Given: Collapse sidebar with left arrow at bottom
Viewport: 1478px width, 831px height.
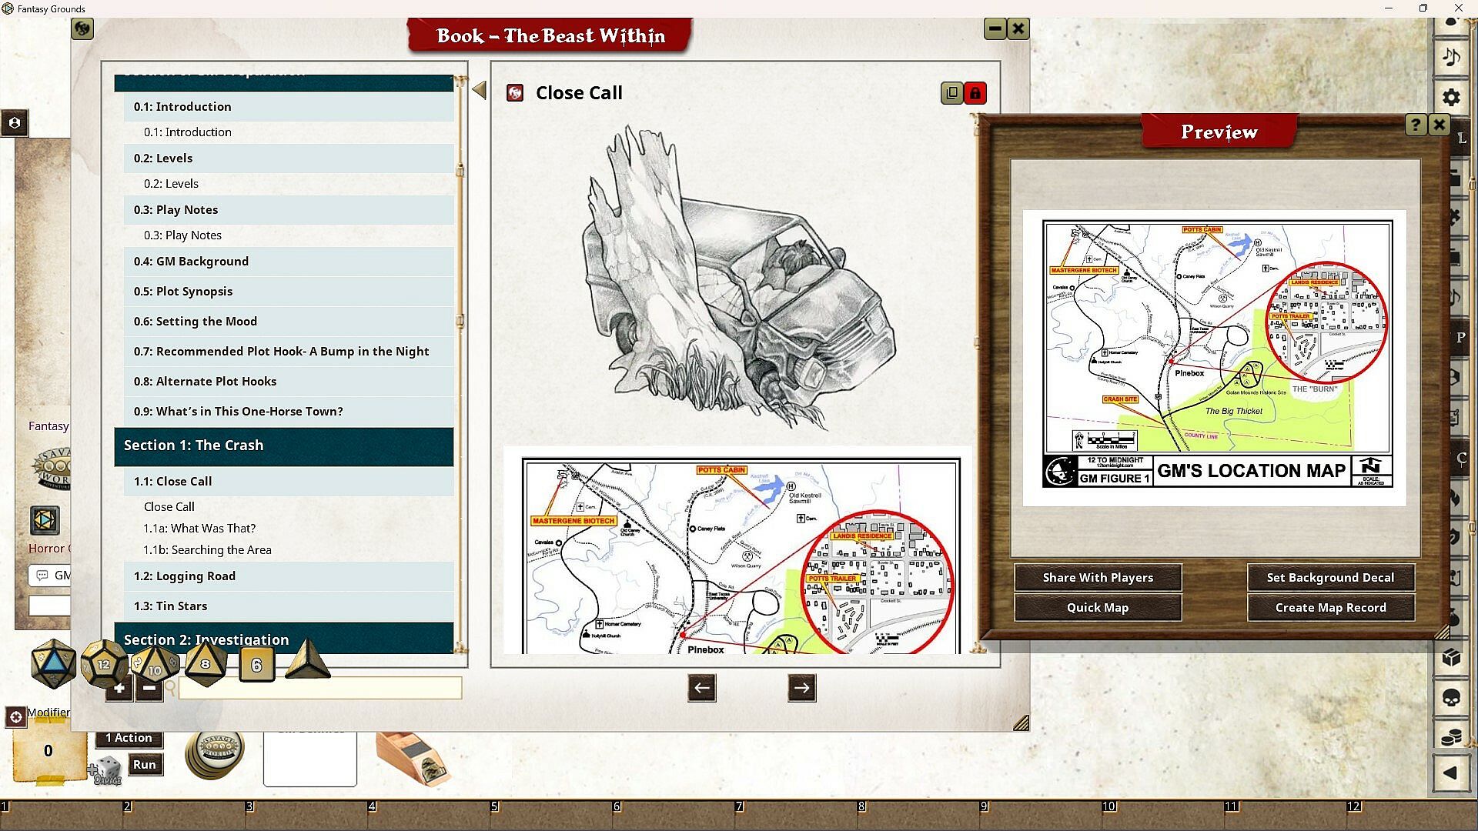Looking at the screenshot, I should click(x=1451, y=773).
